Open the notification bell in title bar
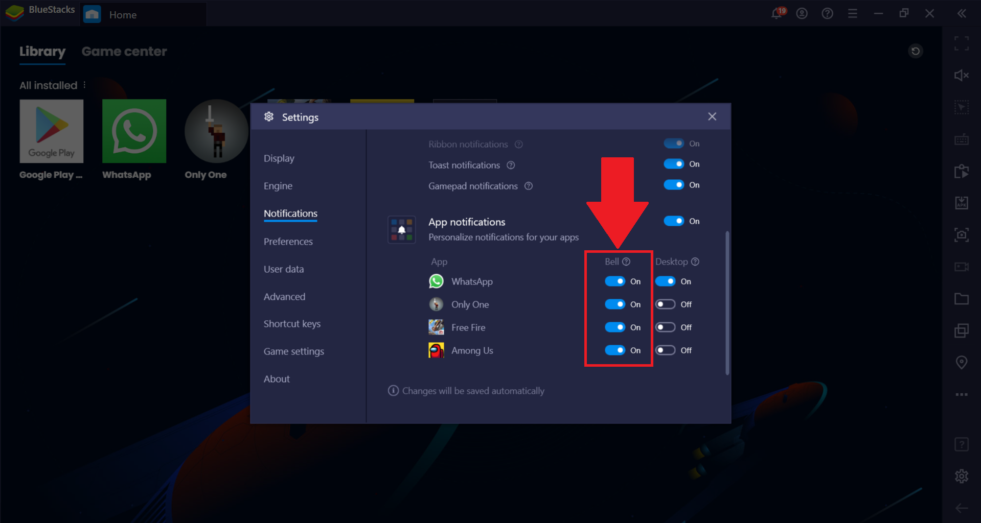The height and width of the screenshot is (523, 981). point(777,13)
